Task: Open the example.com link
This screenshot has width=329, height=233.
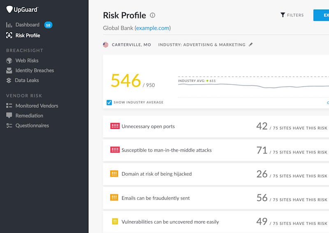Action: click(153, 28)
